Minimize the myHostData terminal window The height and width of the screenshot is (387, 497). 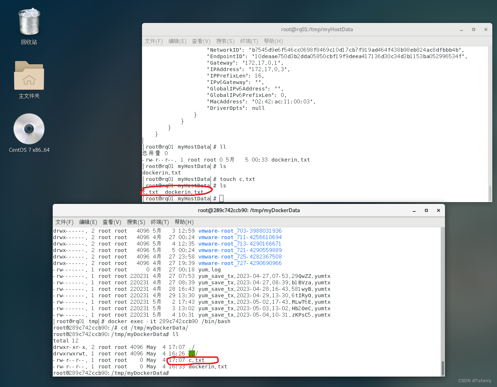click(x=461, y=30)
